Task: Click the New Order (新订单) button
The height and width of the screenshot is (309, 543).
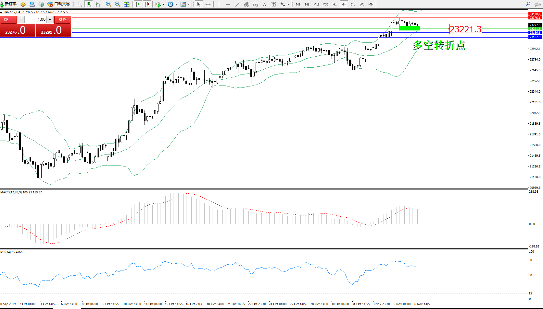Action: point(9,4)
